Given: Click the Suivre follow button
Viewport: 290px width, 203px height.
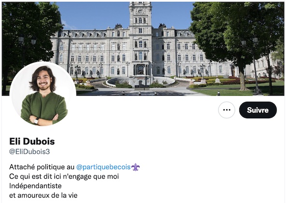Looking at the screenshot, I should pyautogui.click(x=258, y=110).
